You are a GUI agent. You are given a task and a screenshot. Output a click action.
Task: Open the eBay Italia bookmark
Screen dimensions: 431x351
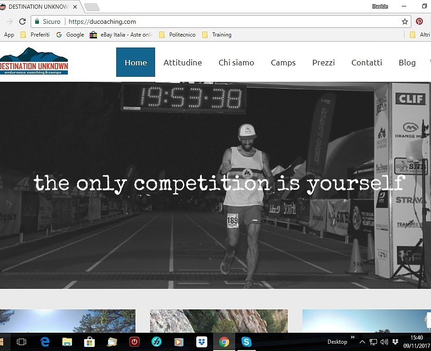click(121, 35)
